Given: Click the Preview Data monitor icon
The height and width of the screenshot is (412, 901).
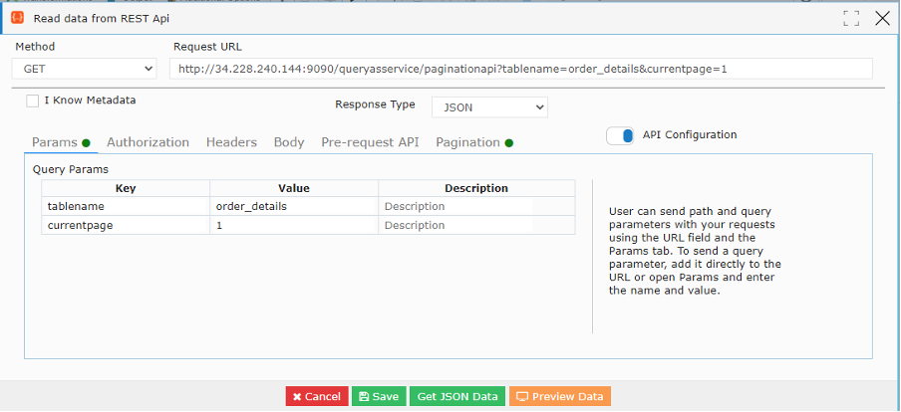Looking at the screenshot, I should point(521,396).
